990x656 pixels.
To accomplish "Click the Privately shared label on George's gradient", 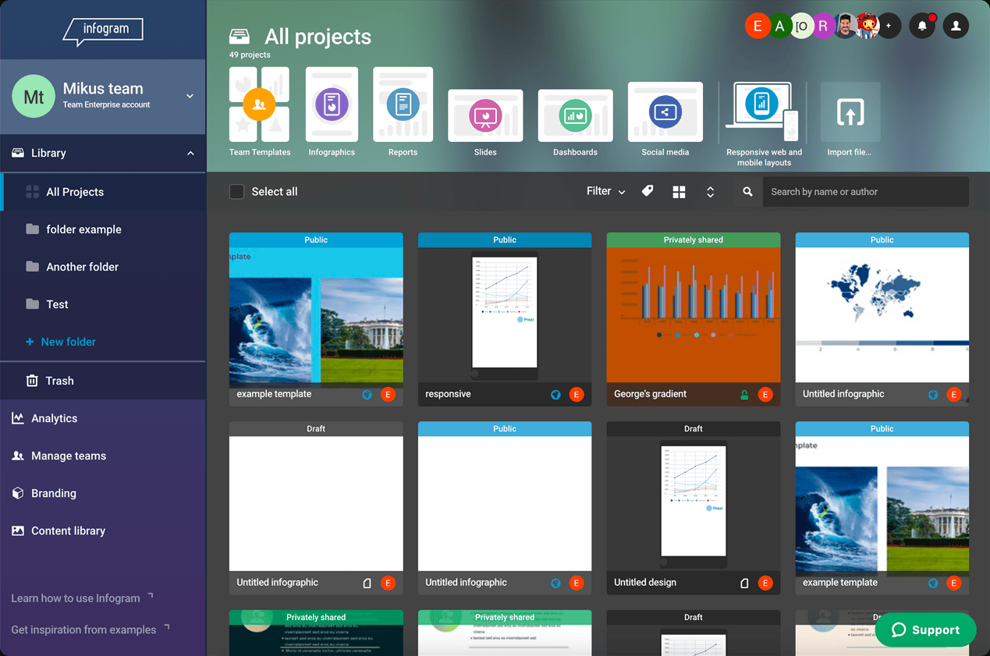I will click(x=694, y=240).
